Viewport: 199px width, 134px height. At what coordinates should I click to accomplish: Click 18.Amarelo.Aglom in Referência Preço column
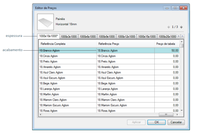[125, 67]
